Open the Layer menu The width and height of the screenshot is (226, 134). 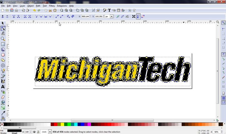[22, 6]
